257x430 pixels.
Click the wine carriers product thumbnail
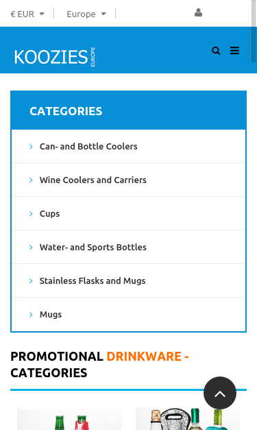(188, 419)
